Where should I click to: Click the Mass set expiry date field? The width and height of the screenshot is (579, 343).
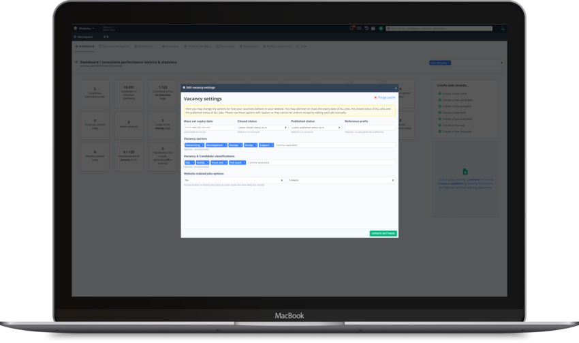(209, 128)
